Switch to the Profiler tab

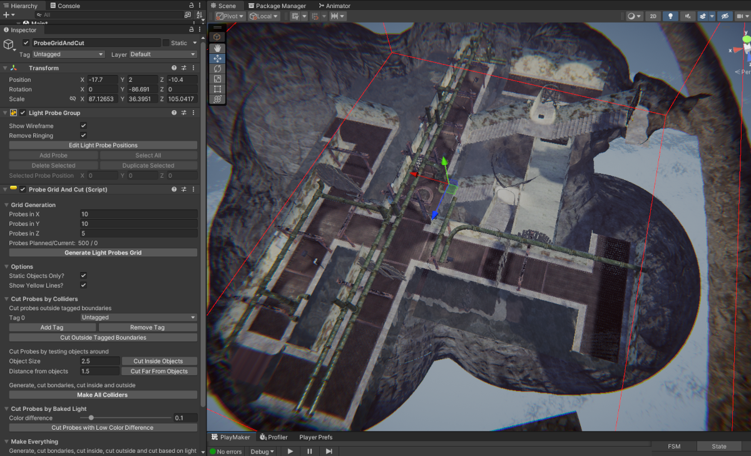click(x=273, y=437)
